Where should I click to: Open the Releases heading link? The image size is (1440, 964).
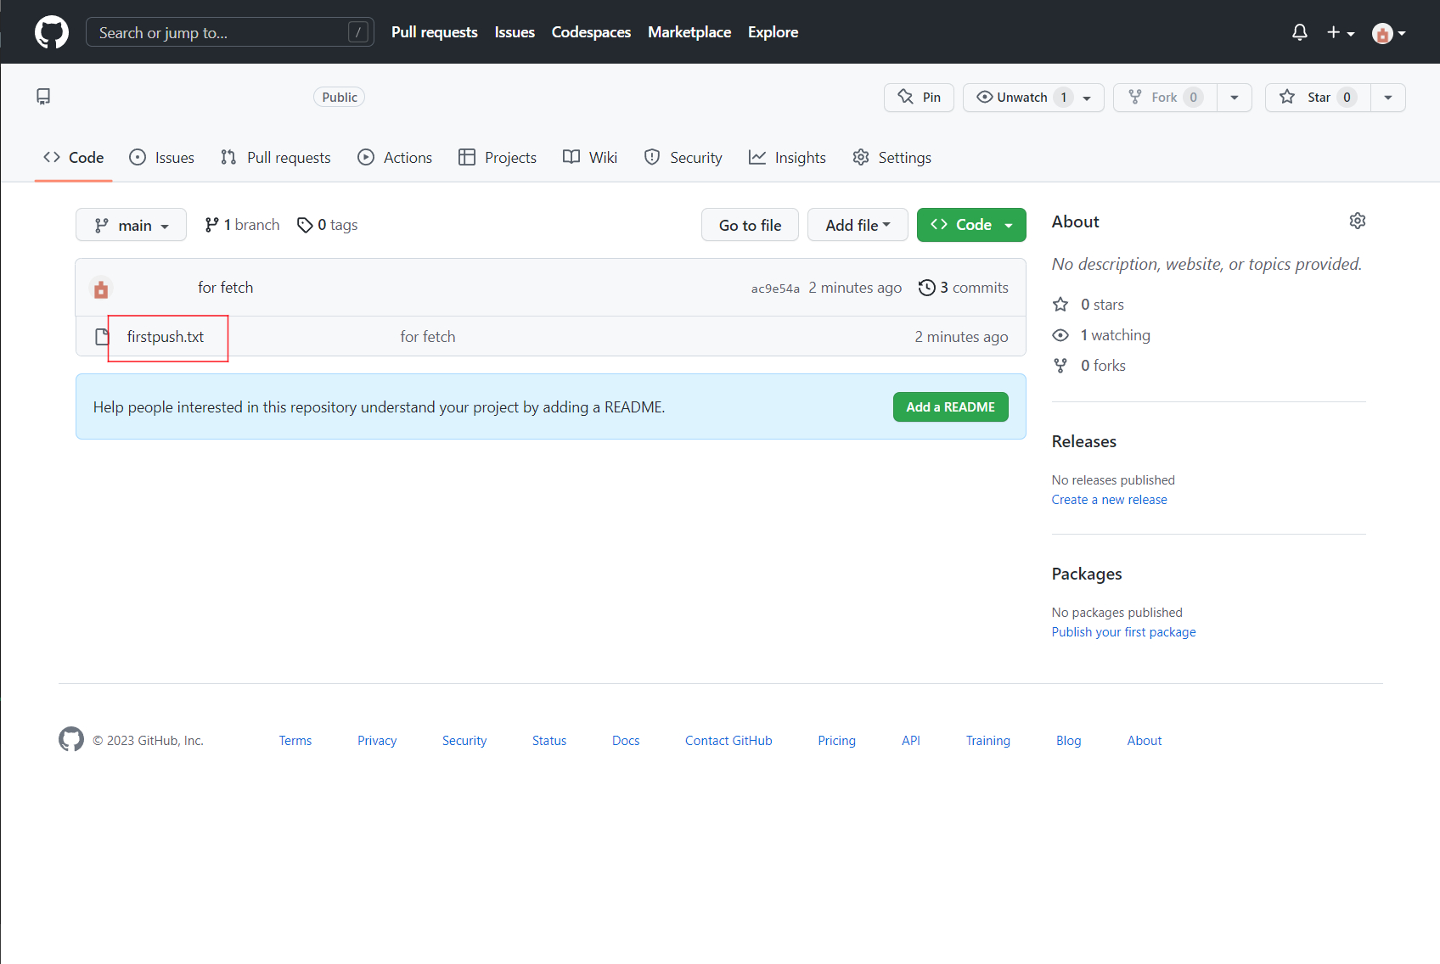[1083, 441]
